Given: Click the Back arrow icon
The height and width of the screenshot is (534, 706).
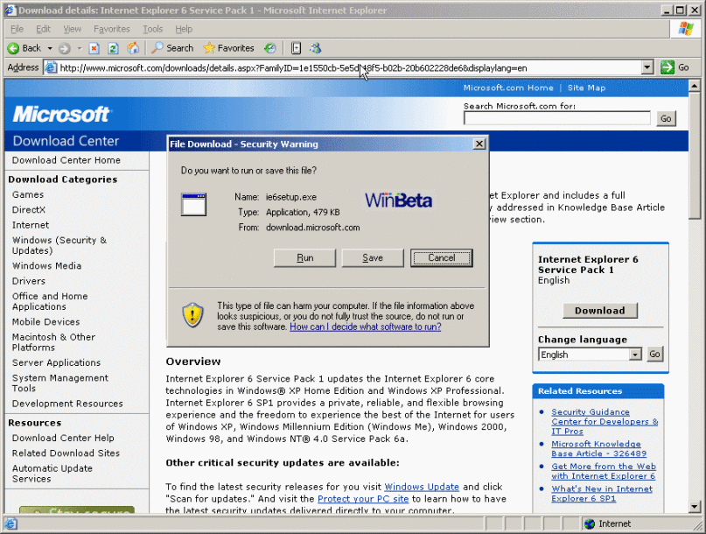Looking at the screenshot, I should 14,48.
